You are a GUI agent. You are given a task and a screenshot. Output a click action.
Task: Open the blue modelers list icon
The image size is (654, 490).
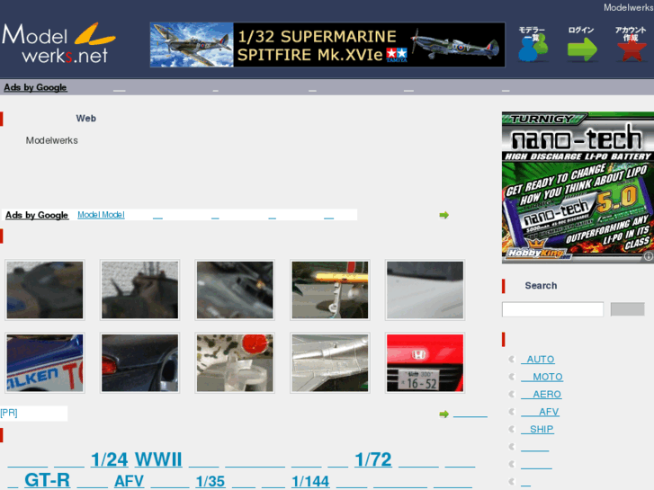(x=533, y=44)
